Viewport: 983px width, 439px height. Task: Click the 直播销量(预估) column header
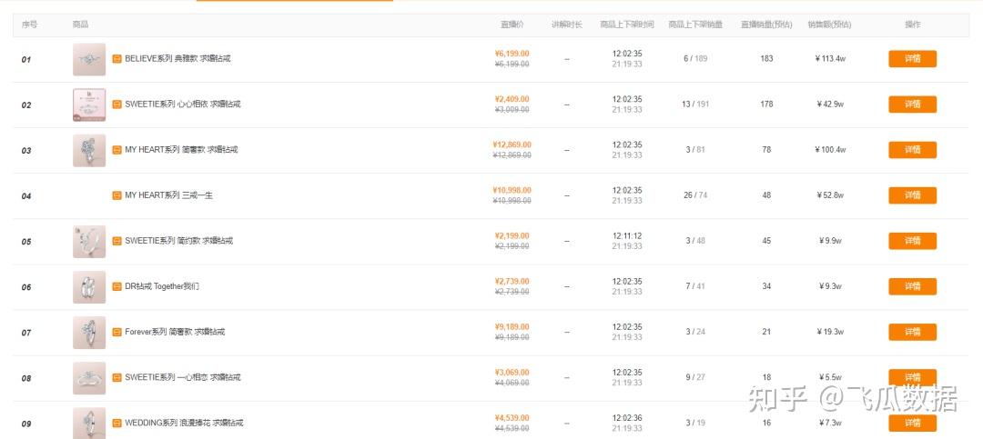(766, 25)
